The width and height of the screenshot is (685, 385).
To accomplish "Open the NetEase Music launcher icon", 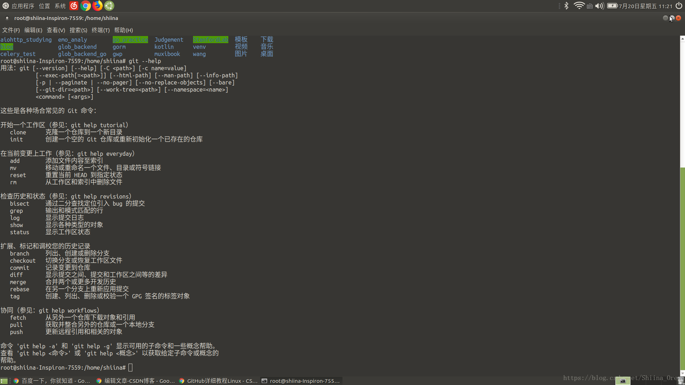I will [x=74, y=6].
